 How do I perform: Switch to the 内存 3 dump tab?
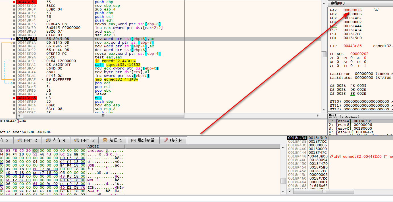click(x=28, y=140)
